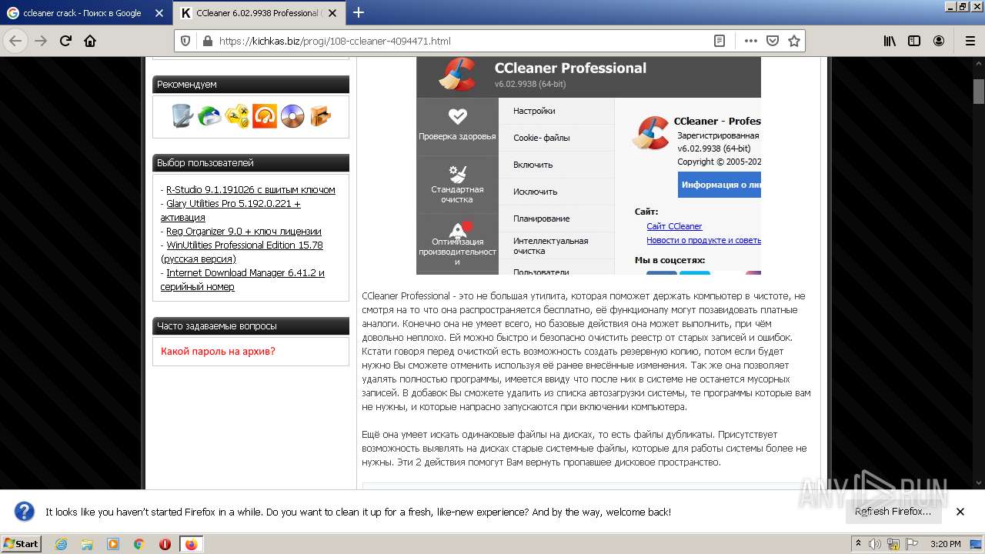Open the Firefox hamburger menu
This screenshot has width=985, height=554.
pyautogui.click(x=970, y=41)
